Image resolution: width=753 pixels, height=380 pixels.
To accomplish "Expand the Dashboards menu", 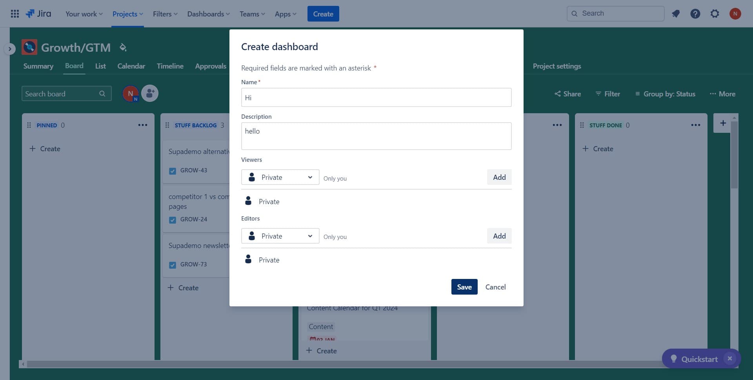I will click(208, 14).
